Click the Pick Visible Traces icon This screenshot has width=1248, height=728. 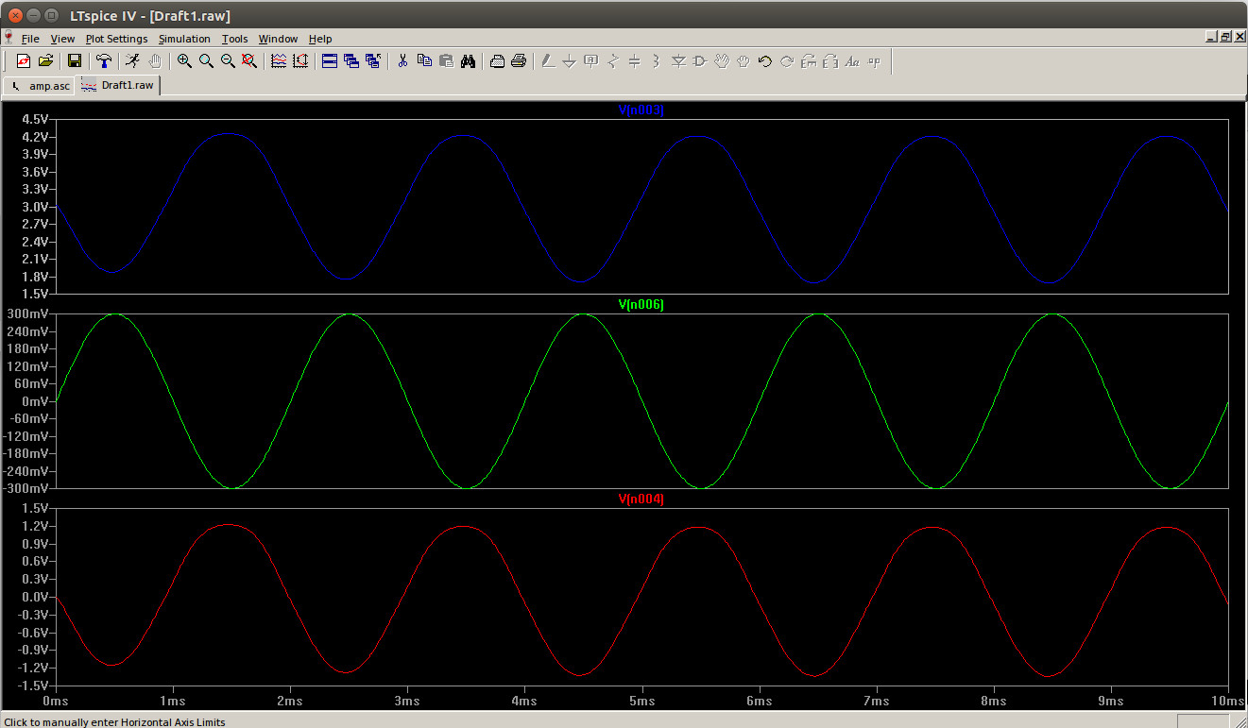[279, 61]
